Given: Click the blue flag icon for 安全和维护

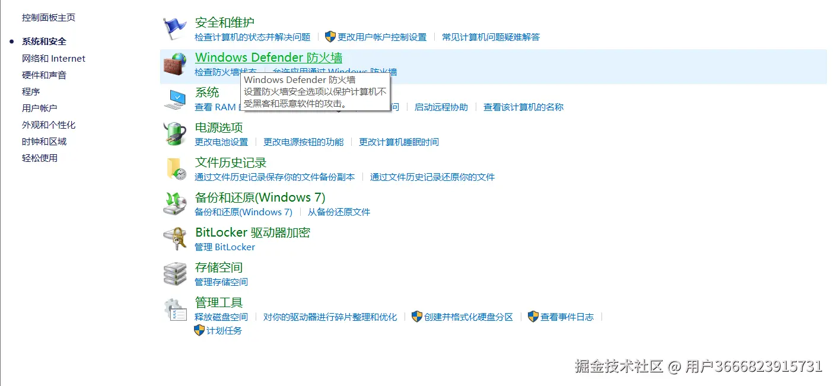Looking at the screenshot, I should [175, 29].
